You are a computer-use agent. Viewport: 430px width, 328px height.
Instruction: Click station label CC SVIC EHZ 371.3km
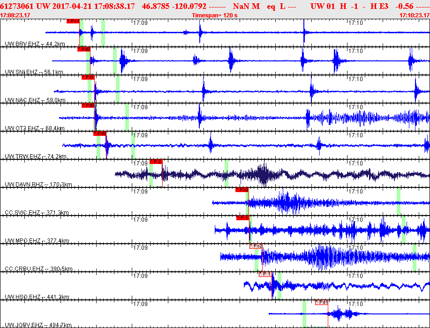37,213
